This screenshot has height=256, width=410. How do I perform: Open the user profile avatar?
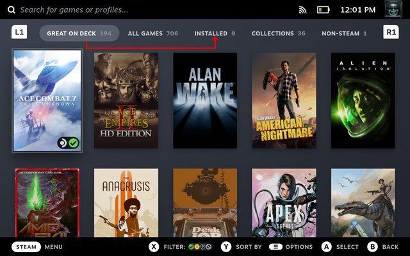tap(393, 10)
